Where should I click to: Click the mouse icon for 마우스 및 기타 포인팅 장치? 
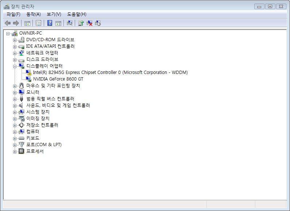click(22, 86)
